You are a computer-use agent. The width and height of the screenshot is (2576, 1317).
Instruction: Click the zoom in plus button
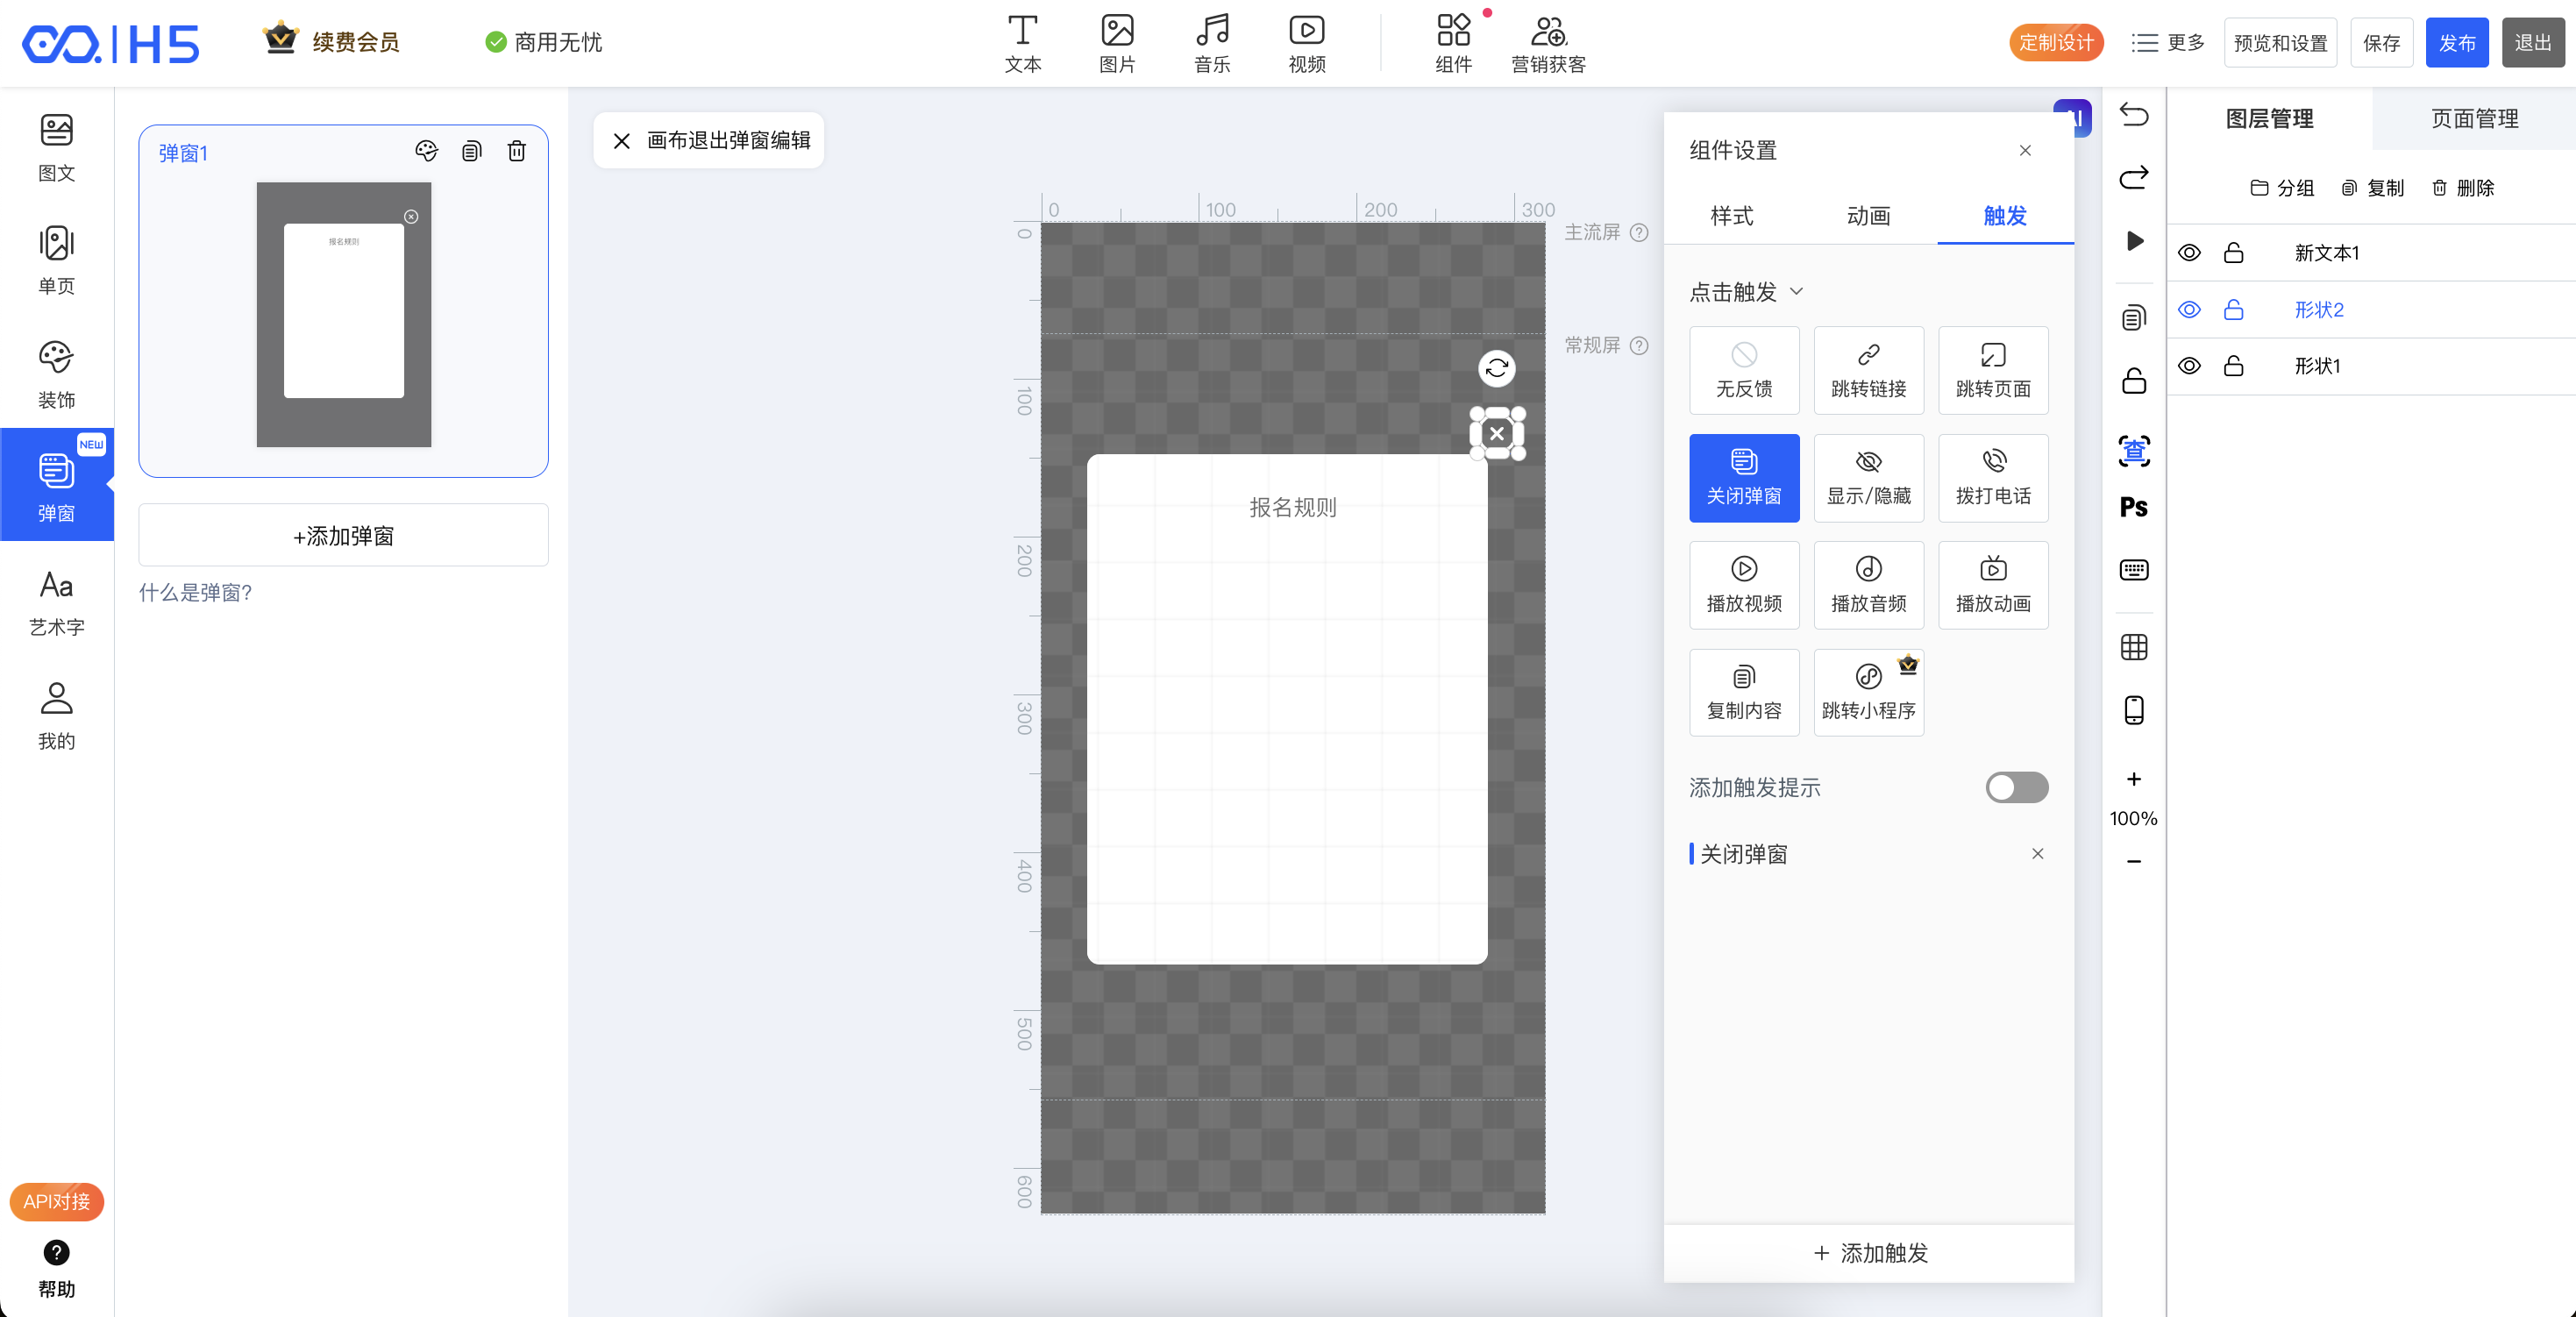click(2133, 779)
